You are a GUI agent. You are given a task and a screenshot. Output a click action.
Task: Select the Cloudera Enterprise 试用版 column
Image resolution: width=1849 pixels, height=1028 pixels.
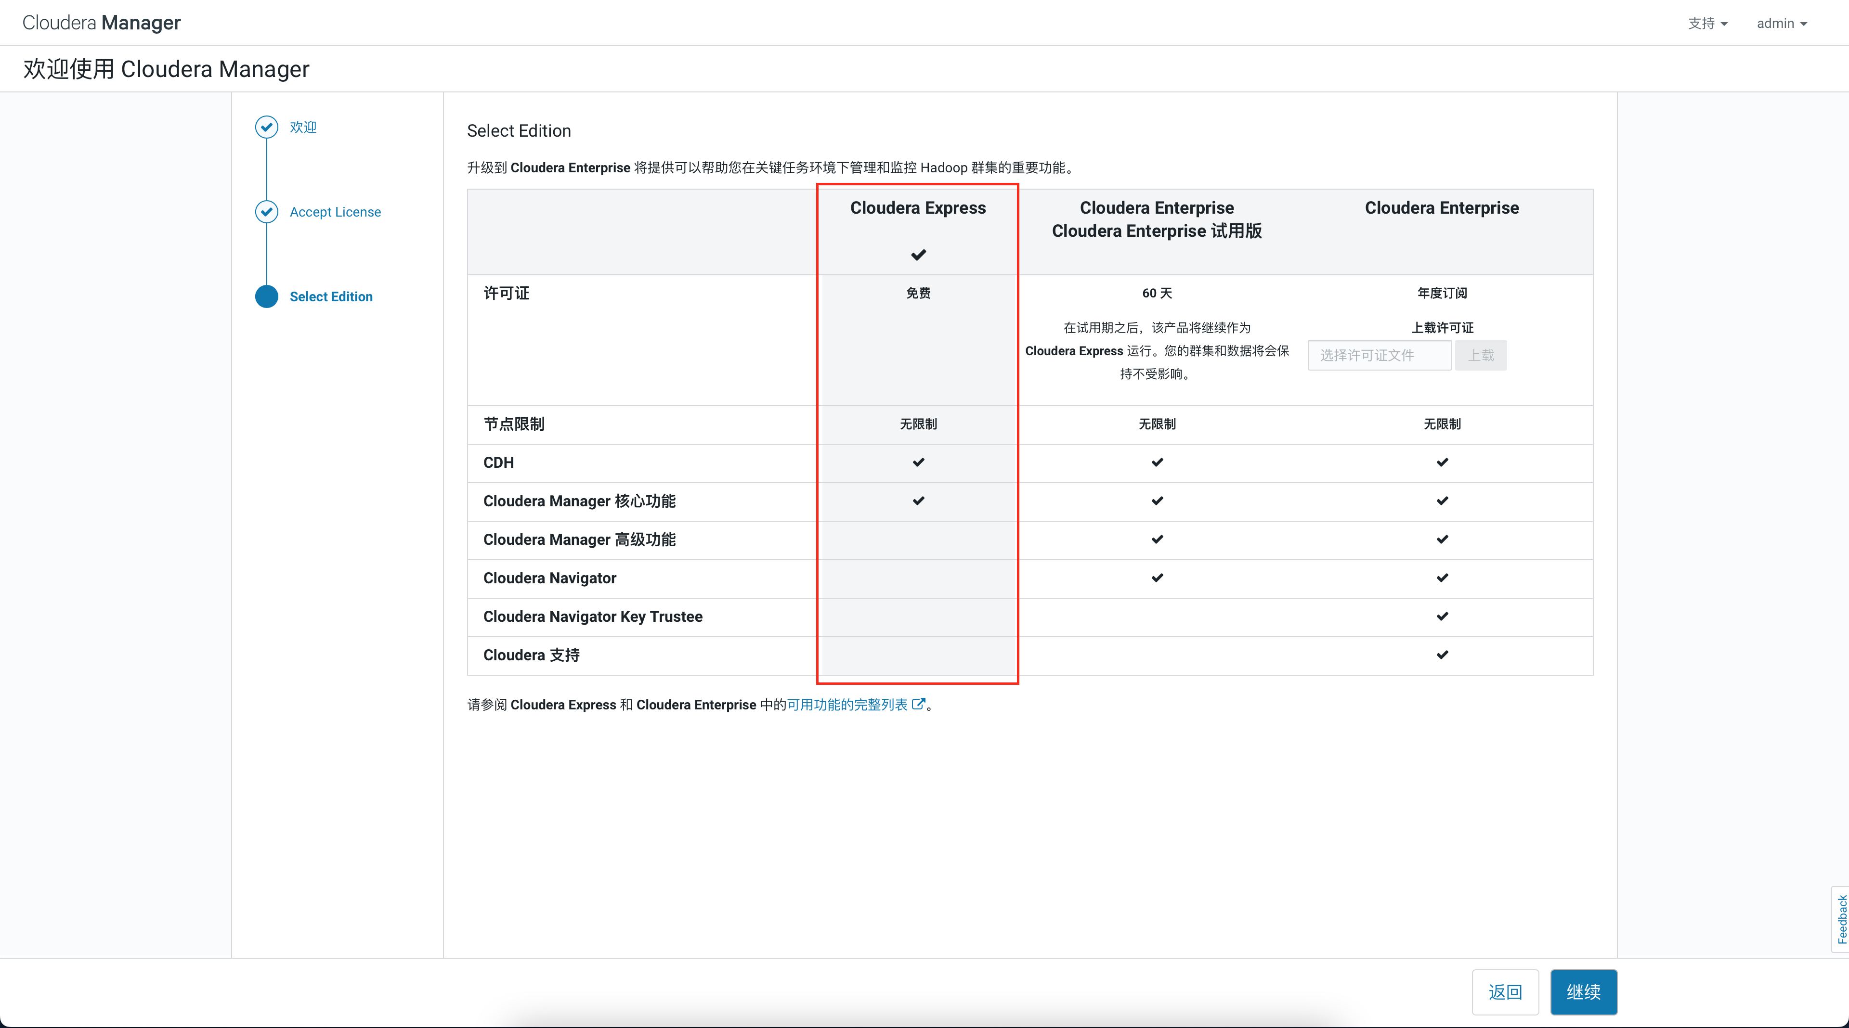(x=1156, y=219)
